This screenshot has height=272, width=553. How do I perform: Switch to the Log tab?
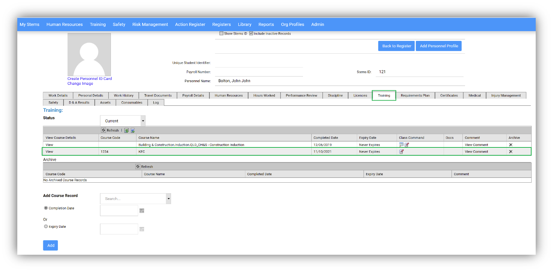point(156,102)
